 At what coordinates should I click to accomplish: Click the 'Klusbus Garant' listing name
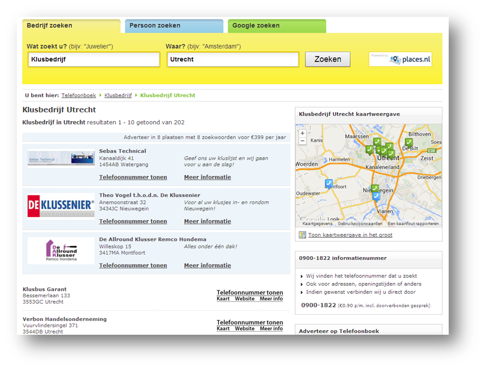pyautogui.click(x=45, y=289)
